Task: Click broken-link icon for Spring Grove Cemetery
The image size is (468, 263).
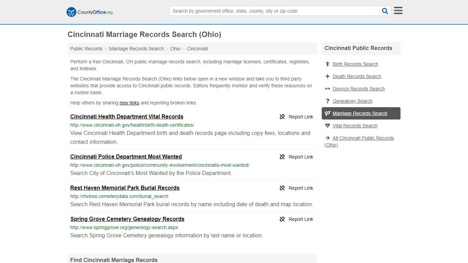Action: pos(282,219)
